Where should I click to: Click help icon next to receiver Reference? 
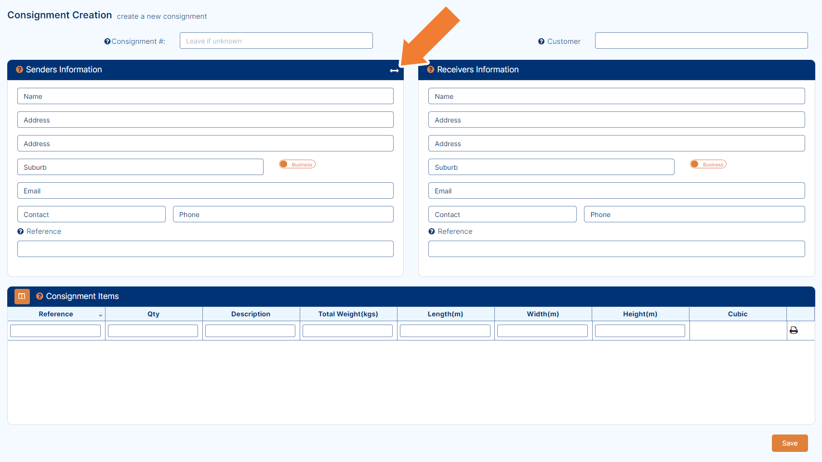pyautogui.click(x=432, y=231)
